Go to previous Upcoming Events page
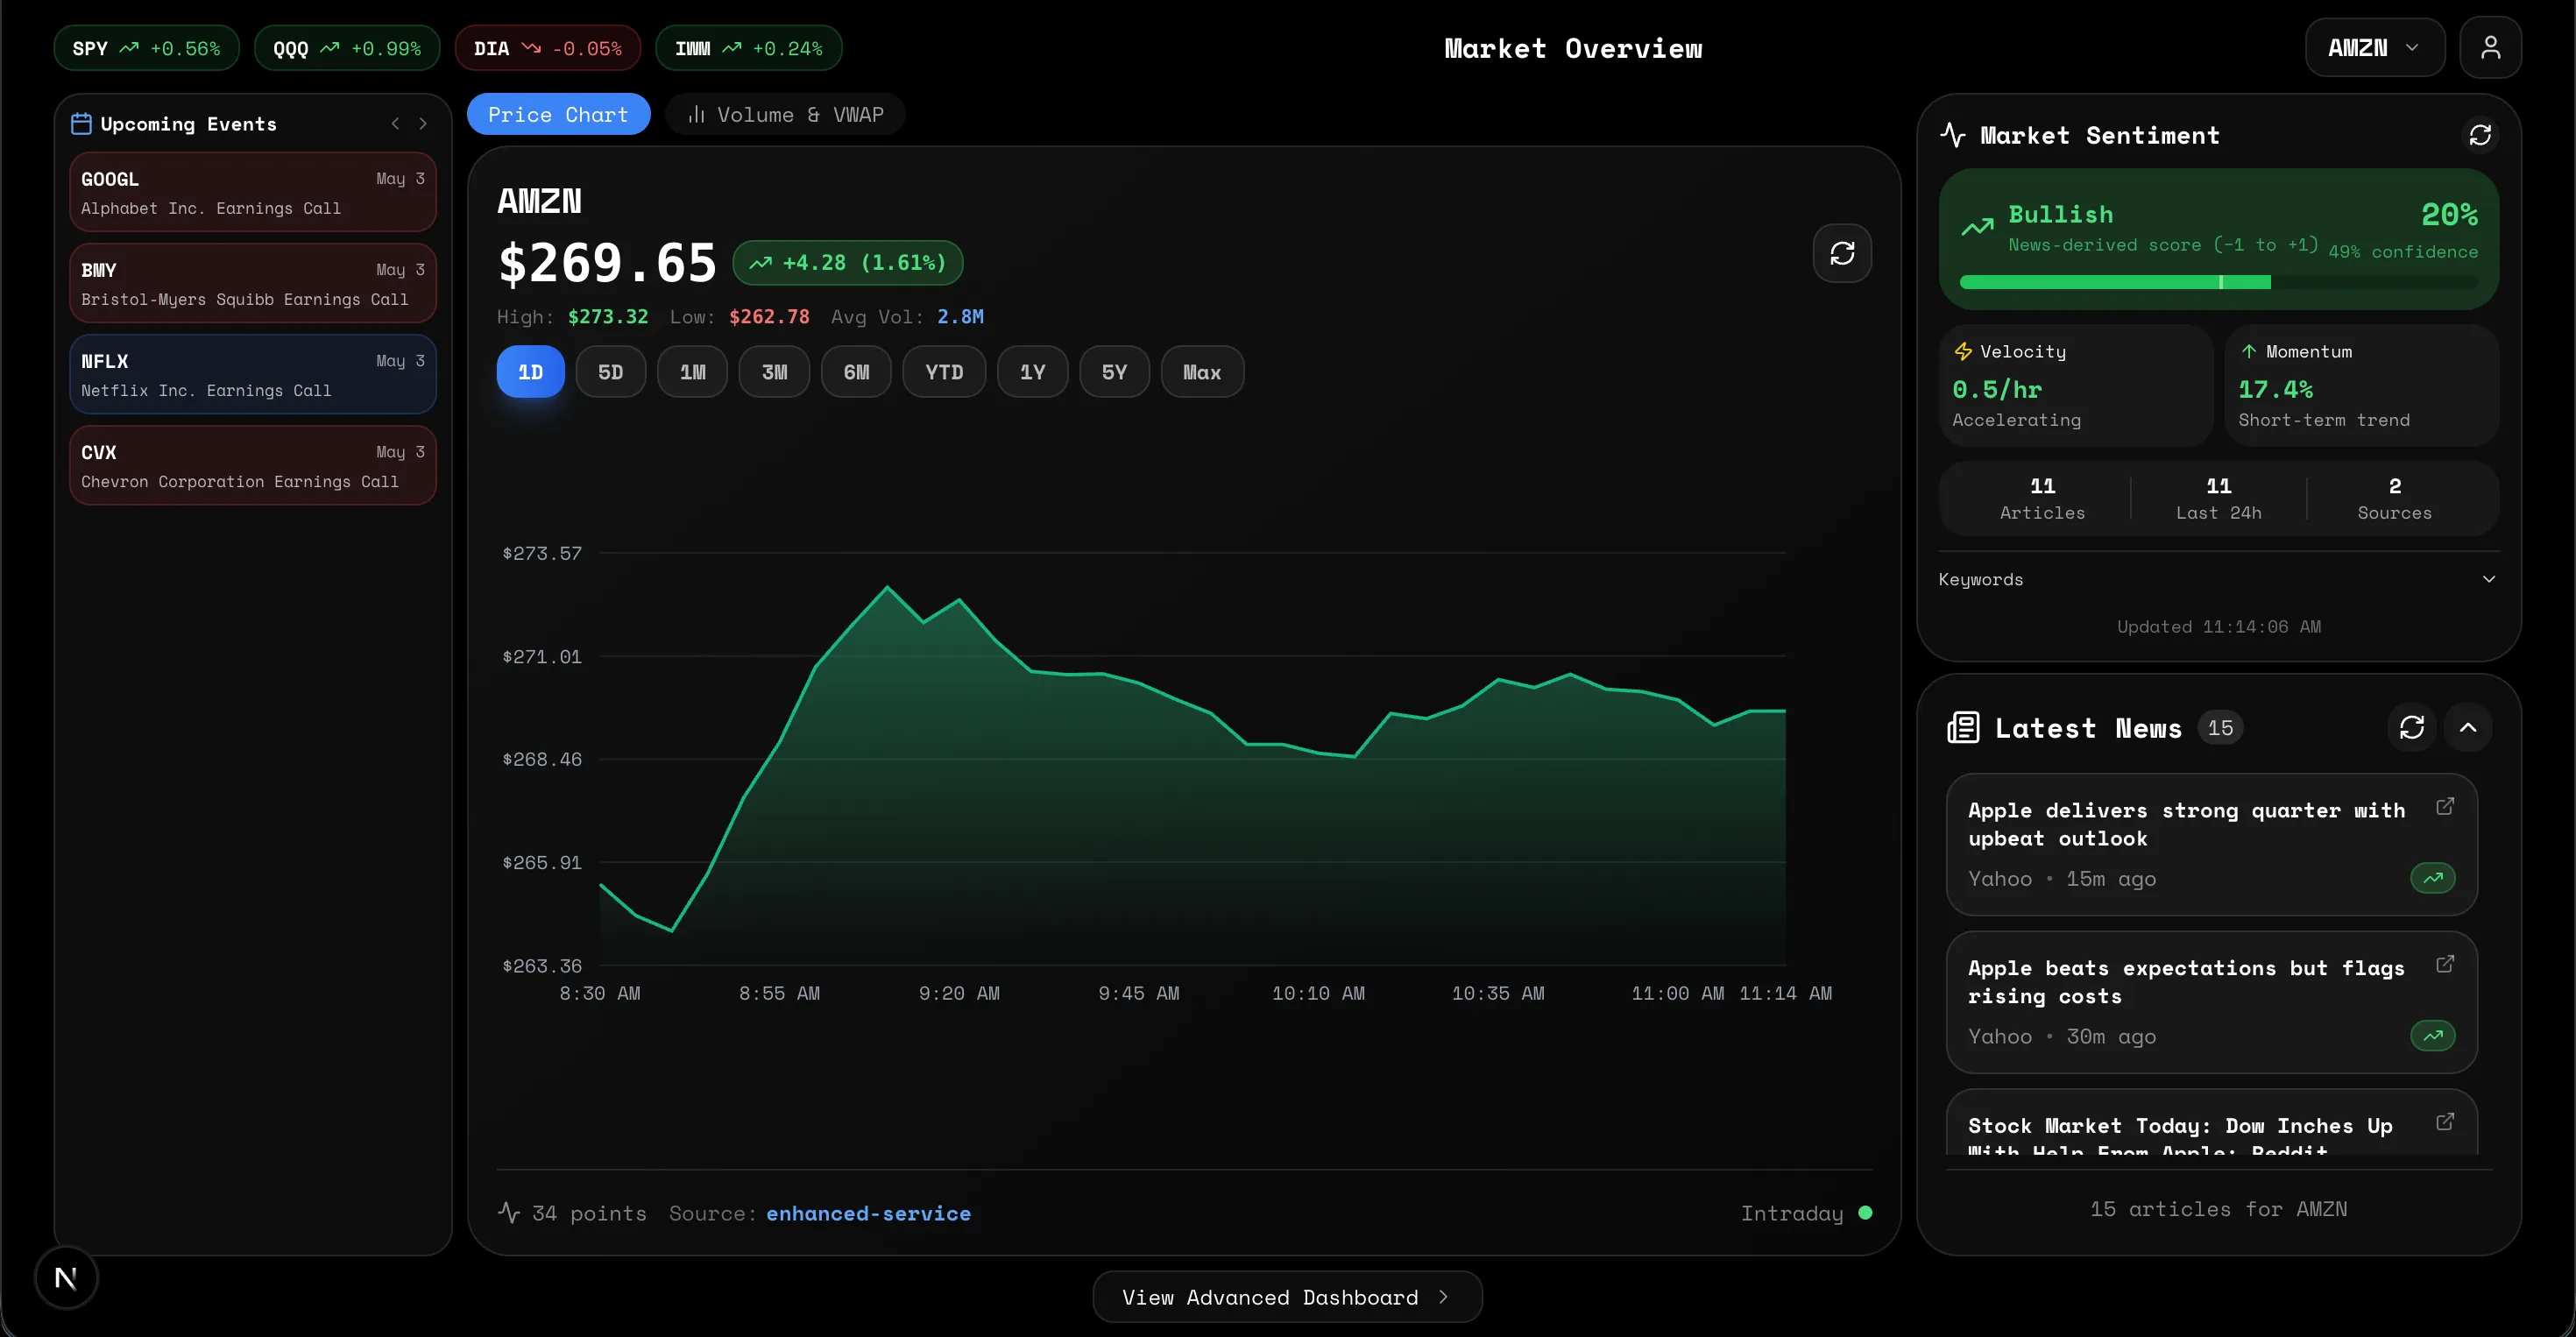This screenshot has width=2576, height=1337. (x=396, y=124)
